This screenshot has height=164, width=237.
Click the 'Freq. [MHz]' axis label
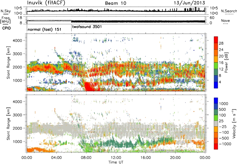[x=6, y=20]
